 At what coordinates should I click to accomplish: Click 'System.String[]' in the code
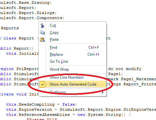tap(107, 115)
